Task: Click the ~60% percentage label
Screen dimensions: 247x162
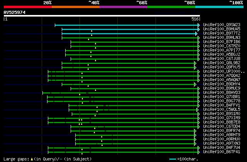Action: (142, 3)
